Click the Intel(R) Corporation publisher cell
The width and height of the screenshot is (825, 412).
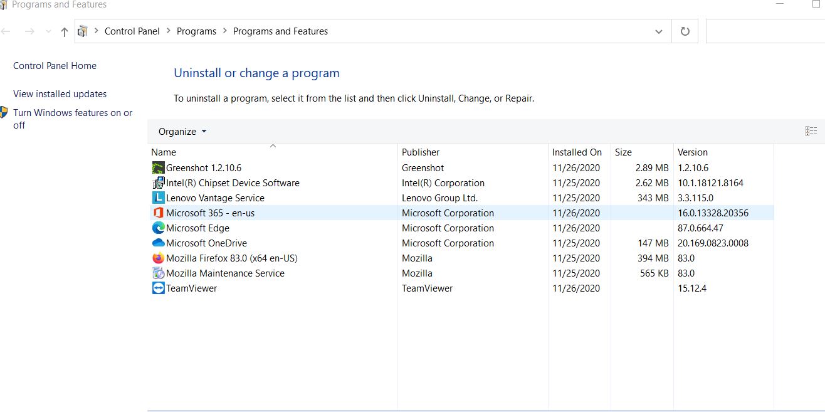coord(443,182)
